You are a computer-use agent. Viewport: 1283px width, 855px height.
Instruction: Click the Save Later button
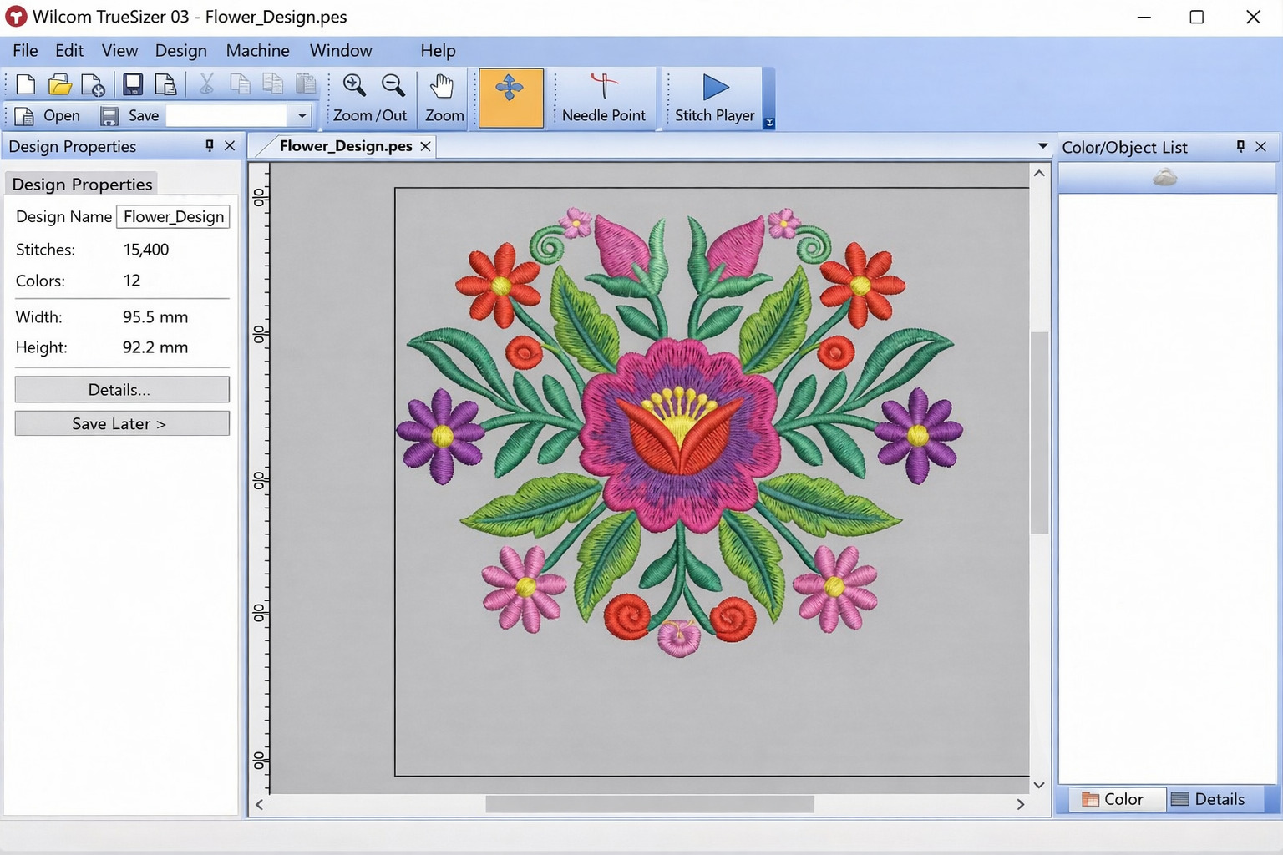(121, 423)
